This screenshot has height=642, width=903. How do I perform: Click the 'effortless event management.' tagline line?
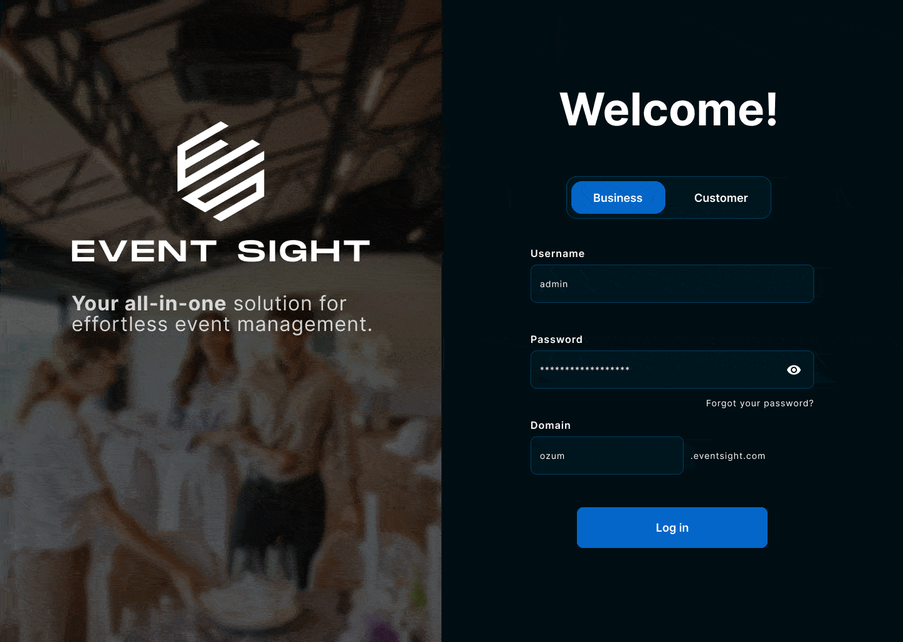click(222, 325)
